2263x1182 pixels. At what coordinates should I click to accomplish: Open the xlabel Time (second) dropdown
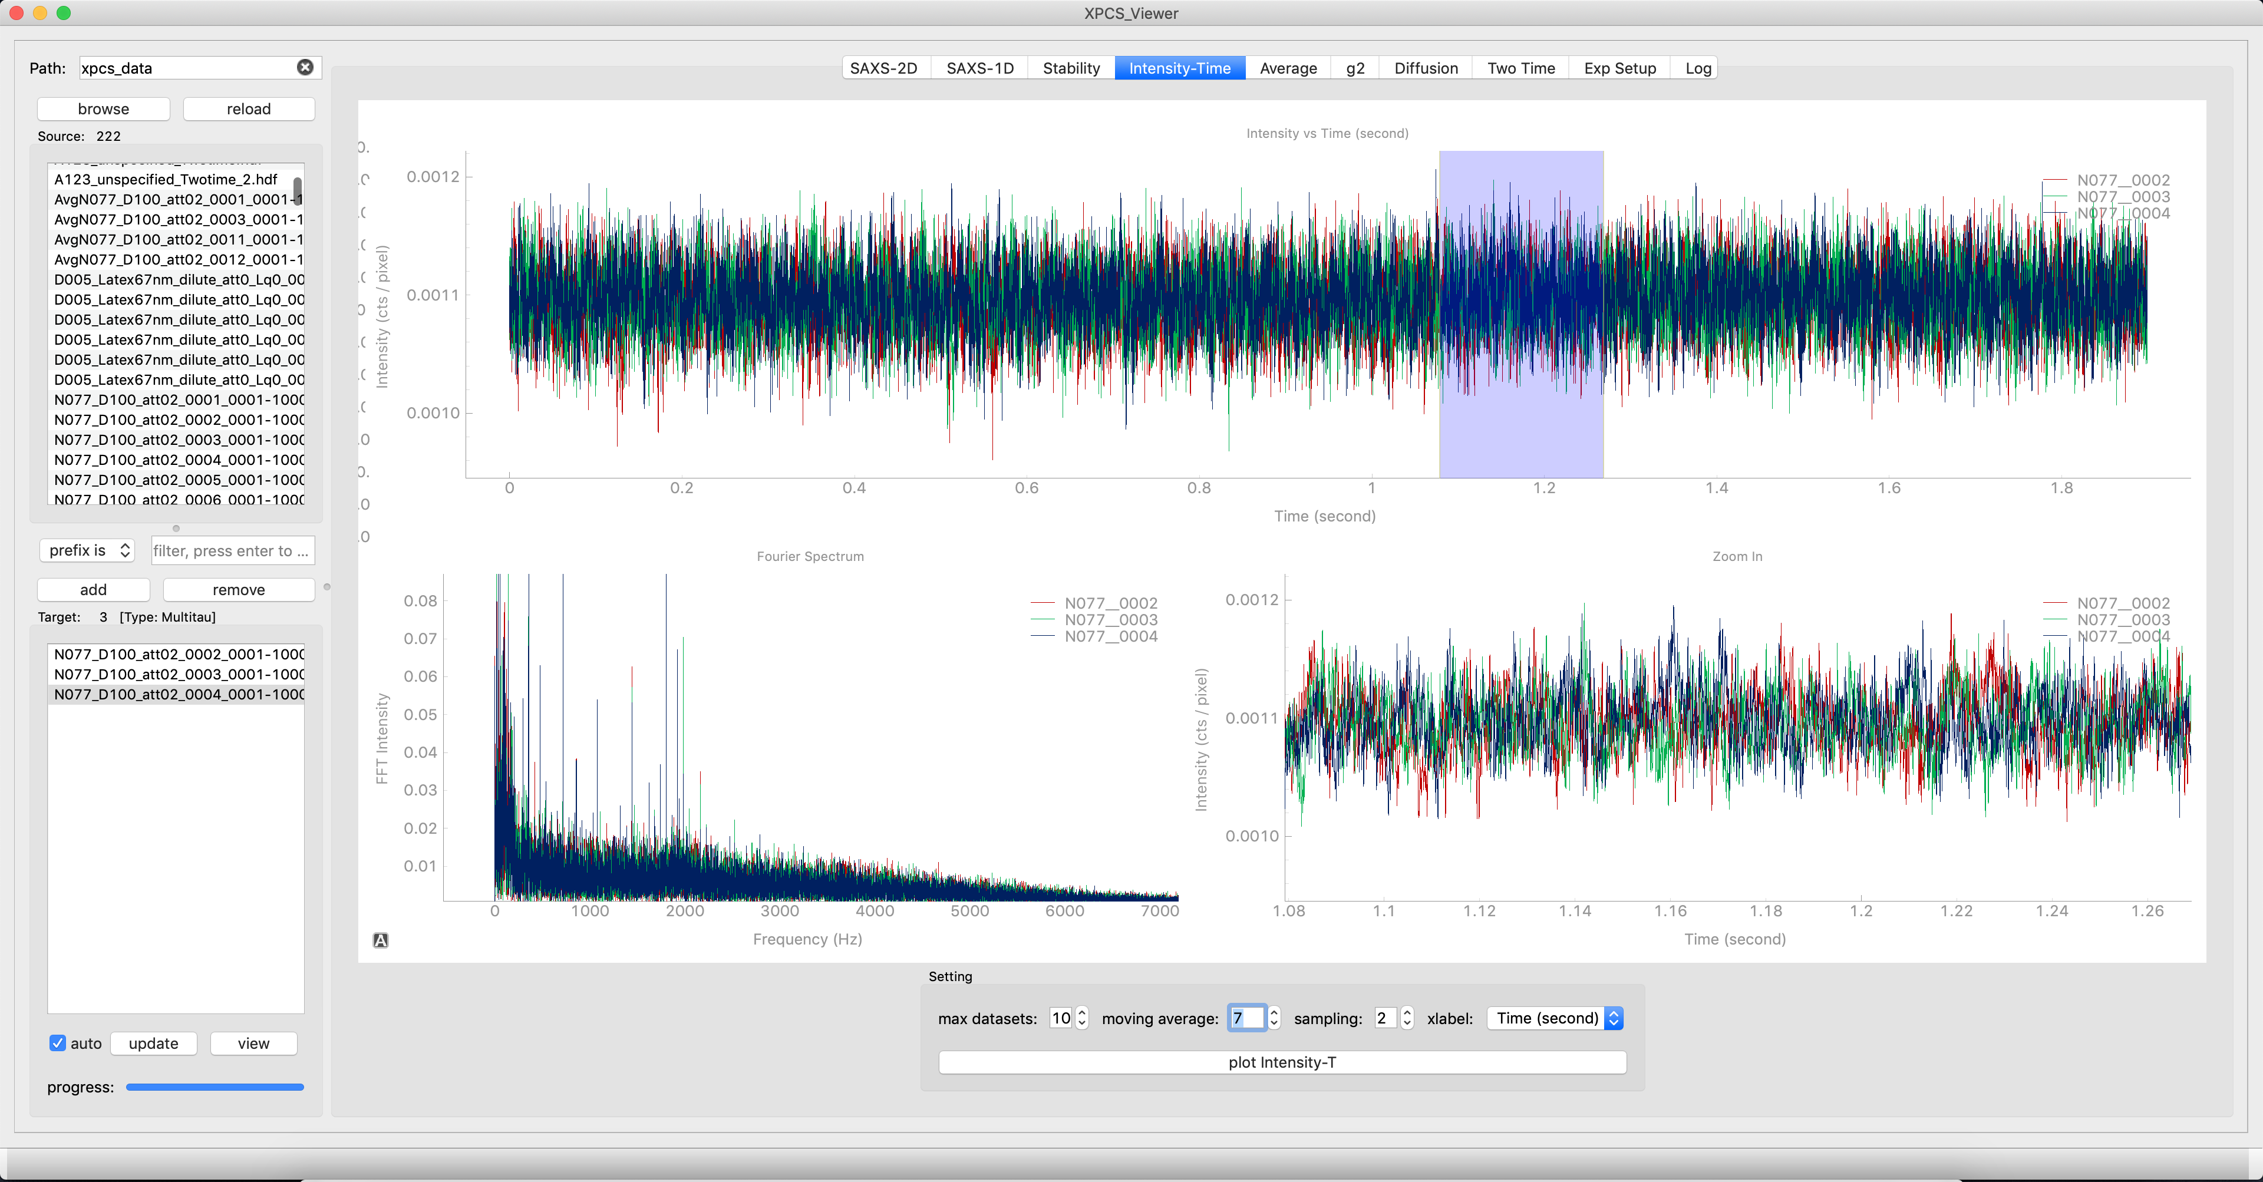[x=1553, y=1018]
